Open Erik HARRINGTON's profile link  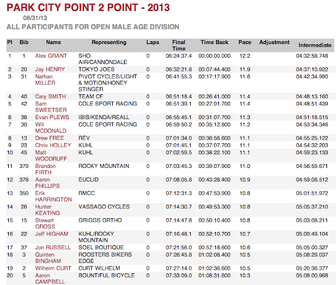[54, 196]
